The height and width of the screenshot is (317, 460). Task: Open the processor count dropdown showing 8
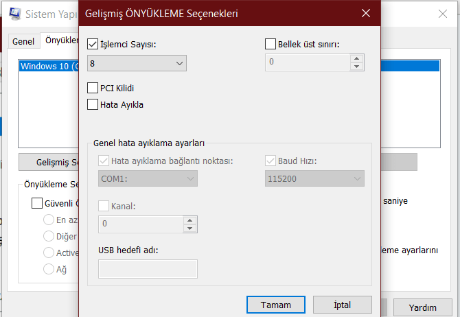coord(137,63)
